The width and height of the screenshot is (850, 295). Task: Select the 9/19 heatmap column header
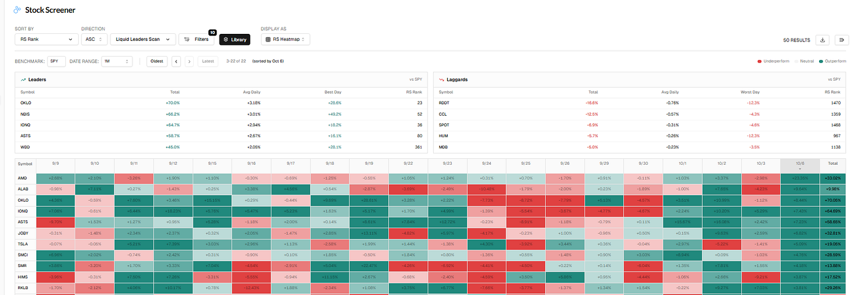(368, 165)
